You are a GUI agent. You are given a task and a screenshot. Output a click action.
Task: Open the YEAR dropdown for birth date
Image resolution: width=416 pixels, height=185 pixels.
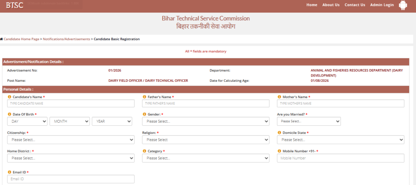click(x=112, y=121)
